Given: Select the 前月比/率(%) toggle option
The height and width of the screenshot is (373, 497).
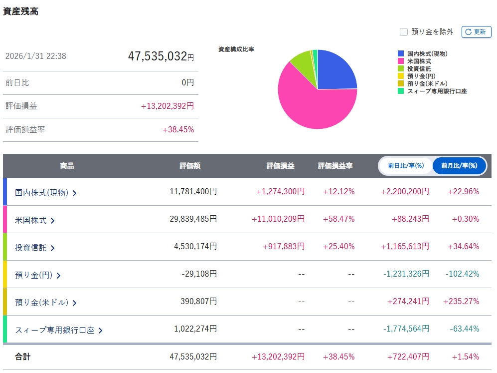Looking at the screenshot, I should (459, 166).
